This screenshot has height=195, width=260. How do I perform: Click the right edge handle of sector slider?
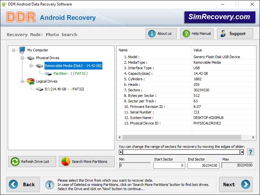(242, 152)
